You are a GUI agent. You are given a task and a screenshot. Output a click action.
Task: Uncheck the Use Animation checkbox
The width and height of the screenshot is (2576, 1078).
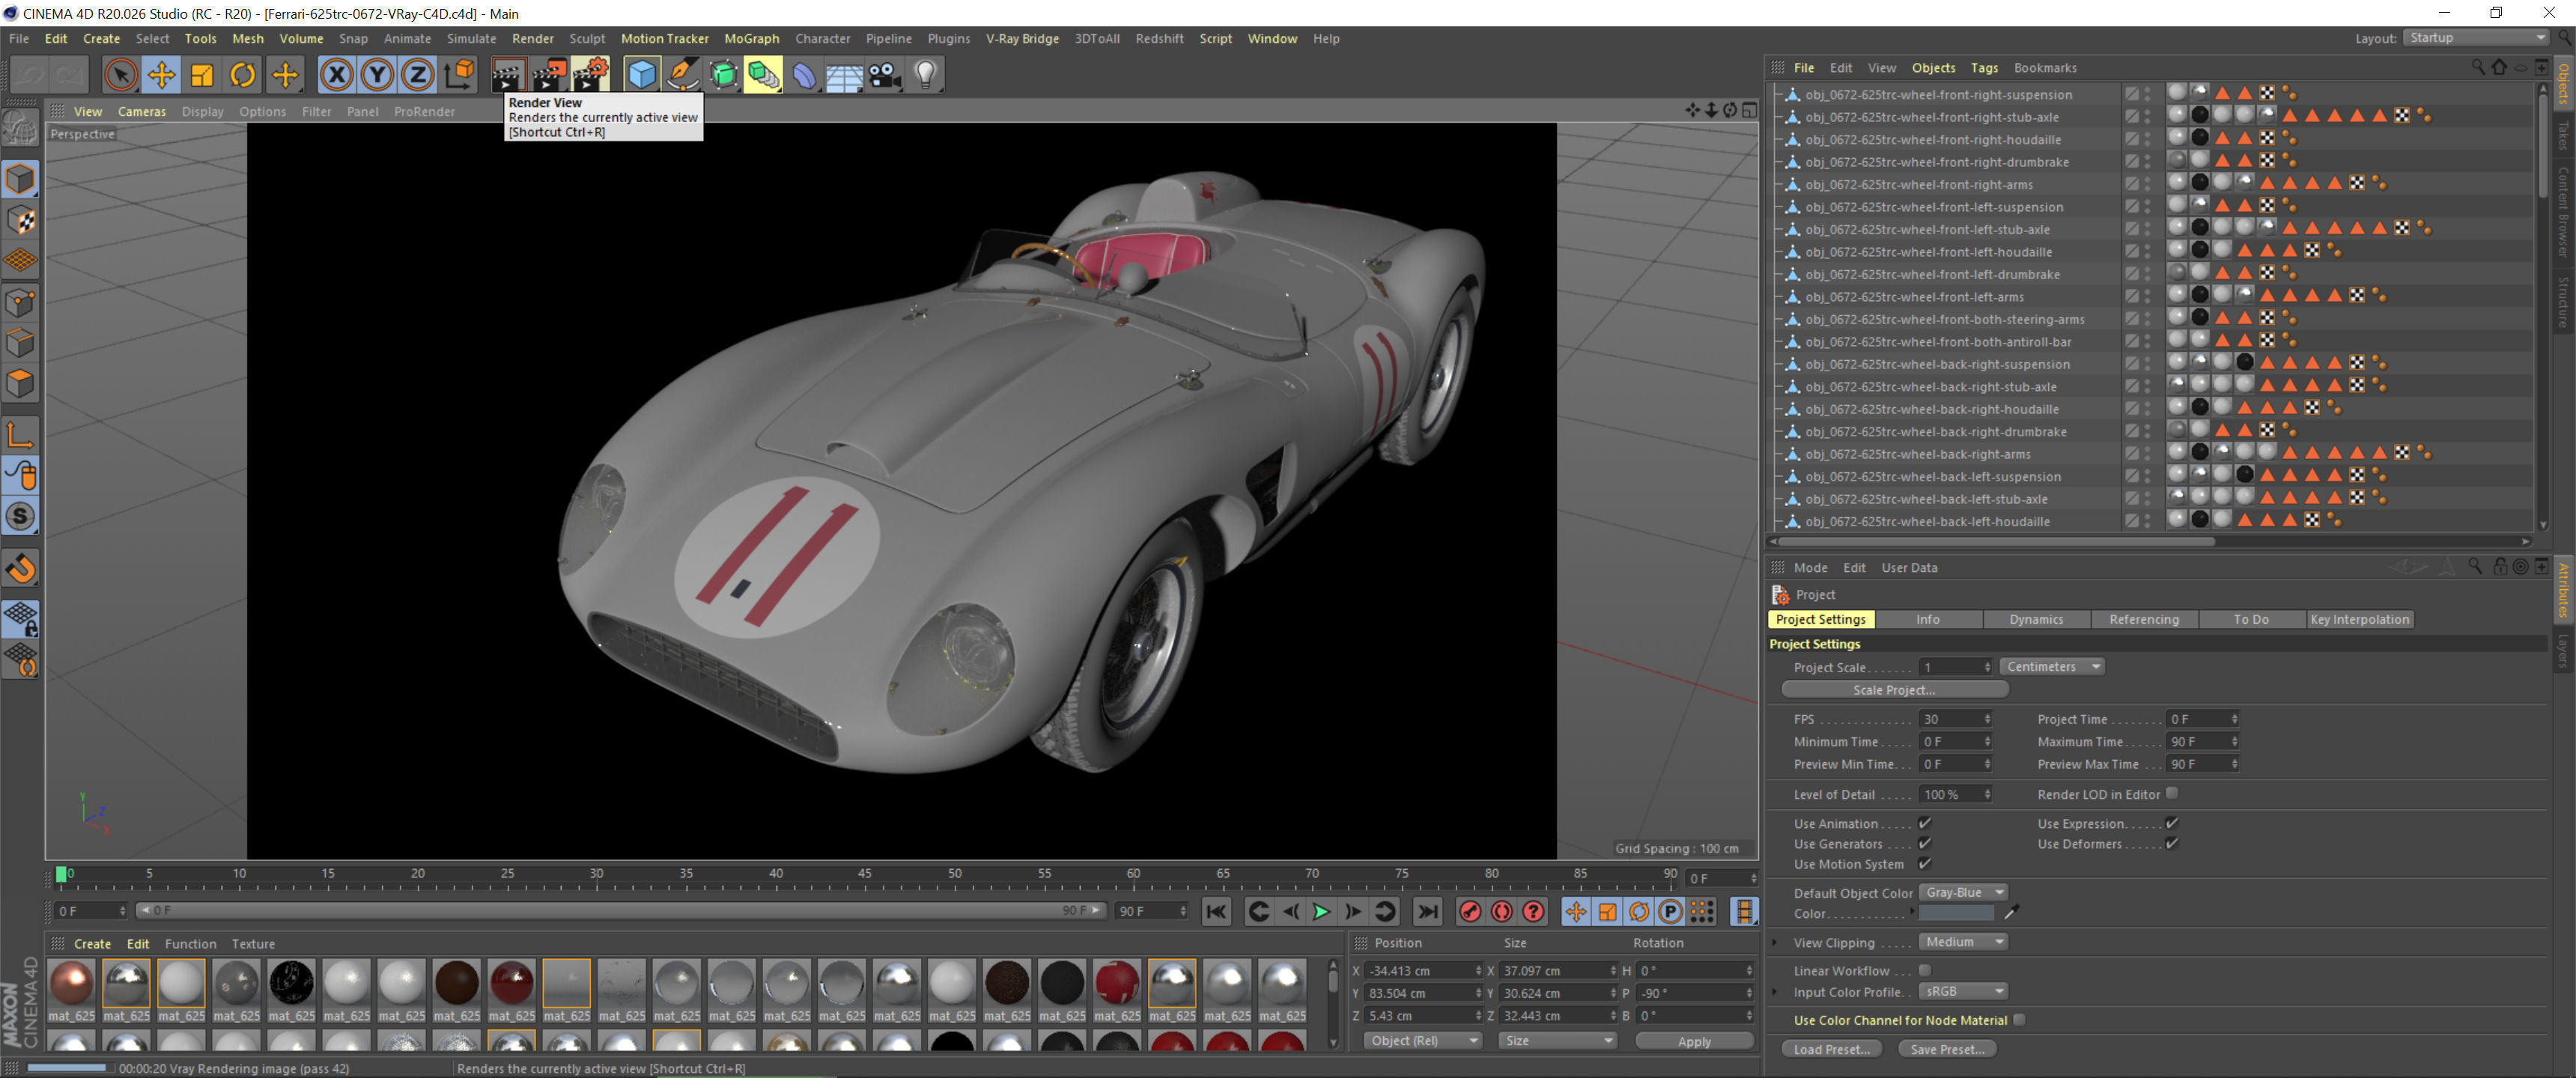coord(1924,823)
